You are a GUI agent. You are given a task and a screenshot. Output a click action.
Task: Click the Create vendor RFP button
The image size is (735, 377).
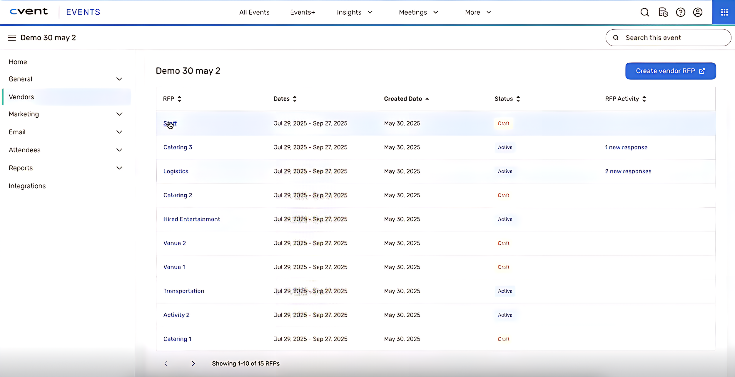tap(670, 71)
